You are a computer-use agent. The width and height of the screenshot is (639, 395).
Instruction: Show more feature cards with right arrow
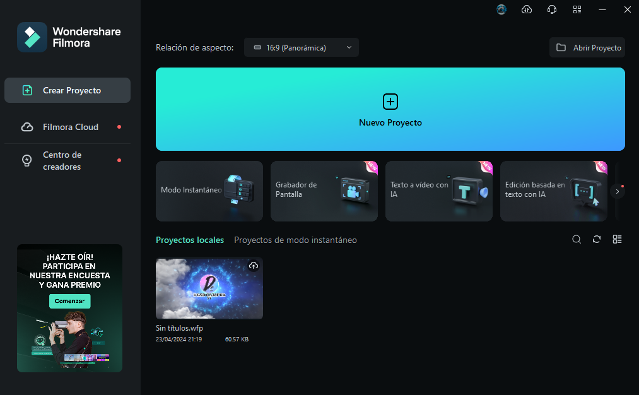pyautogui.click(x=618, y=191)
